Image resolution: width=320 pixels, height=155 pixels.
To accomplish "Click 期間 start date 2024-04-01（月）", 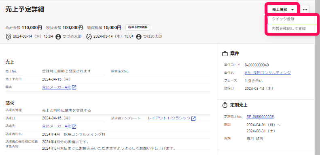I will (261, 125).
